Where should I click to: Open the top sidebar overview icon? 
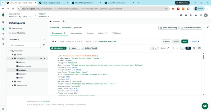[3, 23]
